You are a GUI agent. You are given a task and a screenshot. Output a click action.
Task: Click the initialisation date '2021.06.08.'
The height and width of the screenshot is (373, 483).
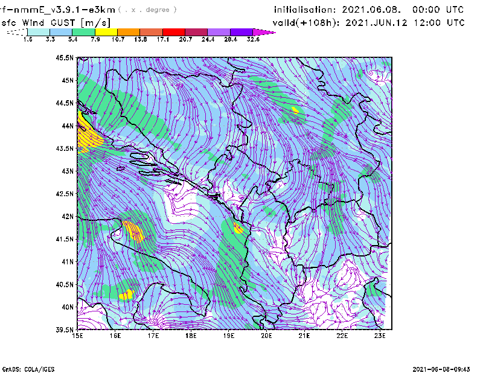coord(371,10)
